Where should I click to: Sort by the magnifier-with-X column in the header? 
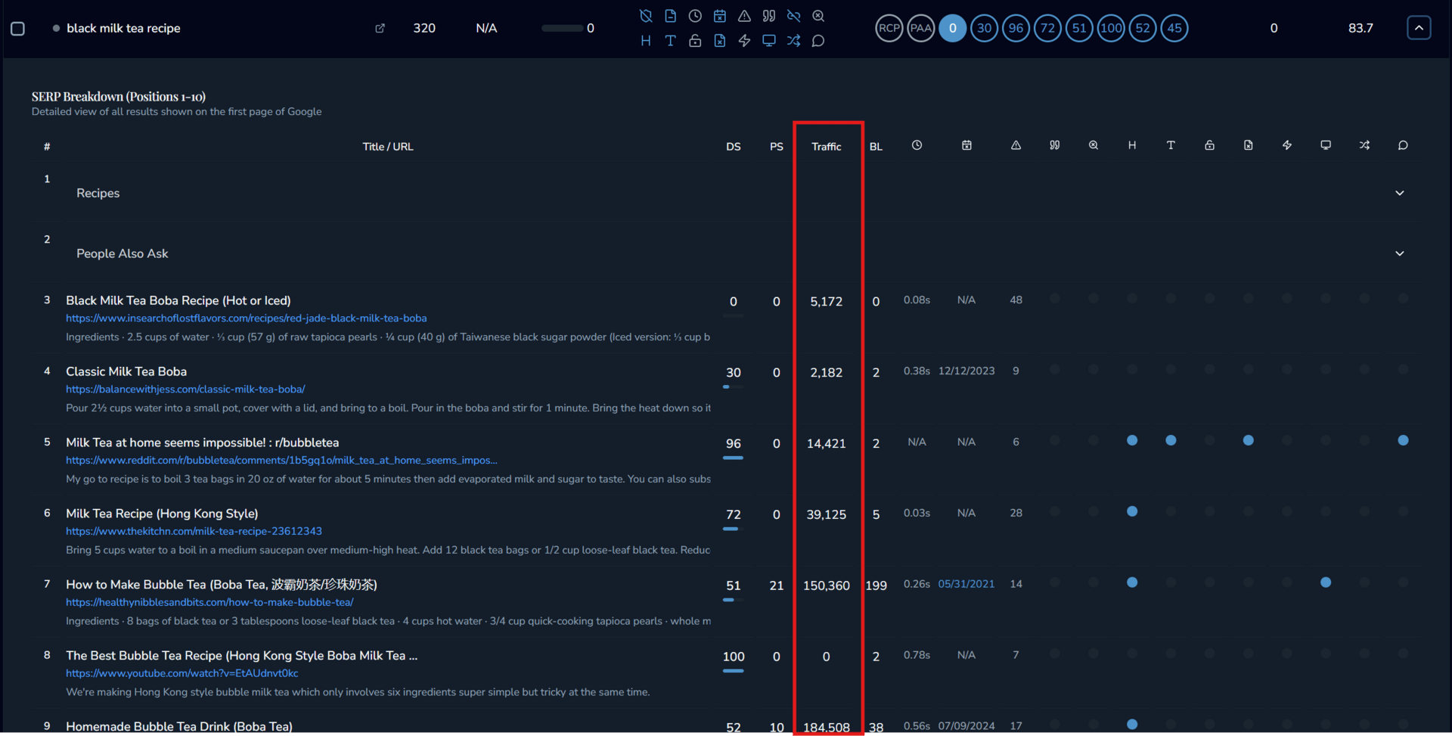point(1094,145)
